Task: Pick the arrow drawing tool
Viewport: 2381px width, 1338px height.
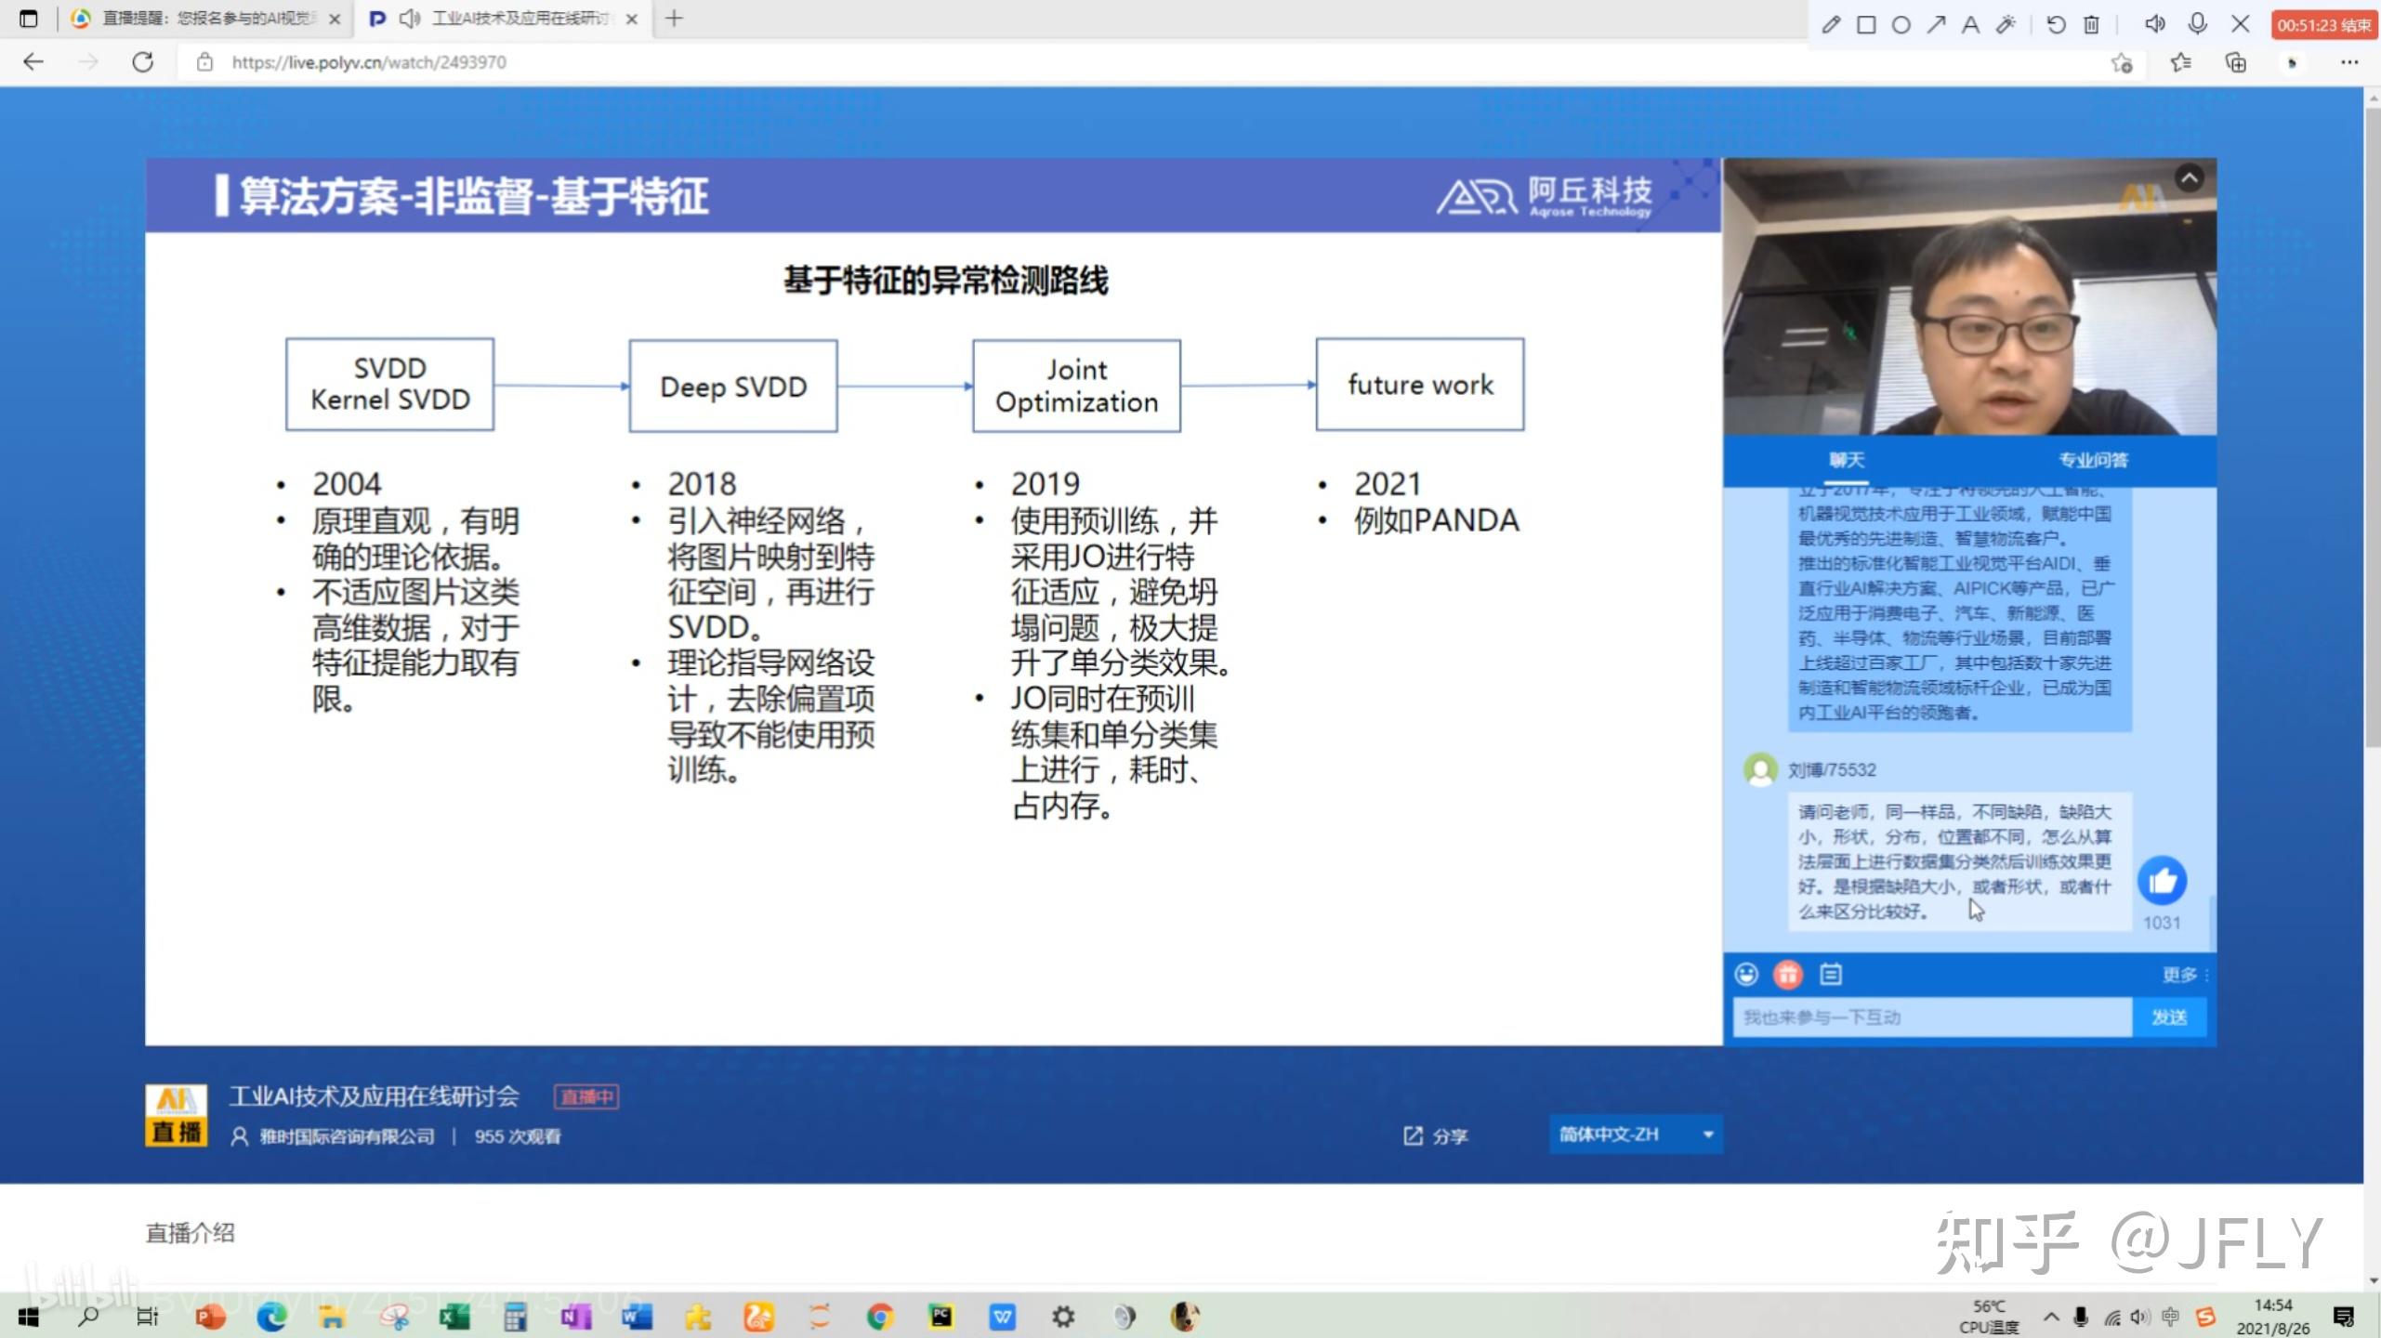Action: click(1936, 24)
